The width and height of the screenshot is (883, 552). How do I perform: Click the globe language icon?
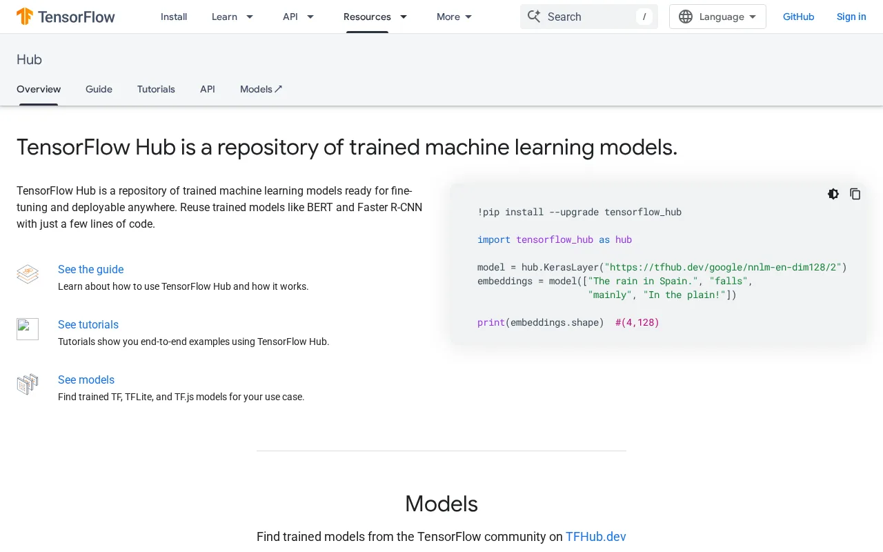(x=686, y=17)
